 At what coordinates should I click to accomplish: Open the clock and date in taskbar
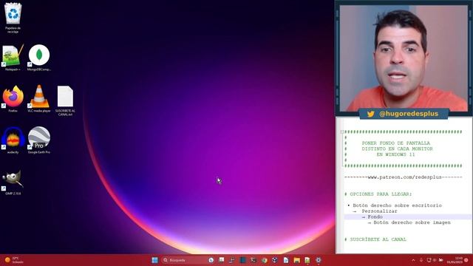455,260
